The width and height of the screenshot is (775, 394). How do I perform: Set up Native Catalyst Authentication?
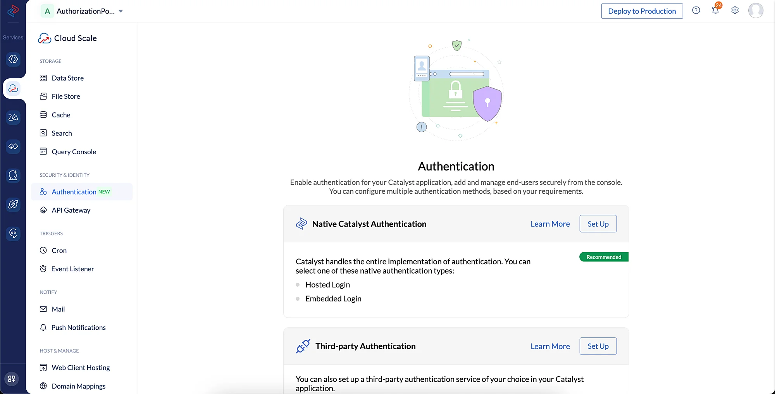(x=598, y=224)
